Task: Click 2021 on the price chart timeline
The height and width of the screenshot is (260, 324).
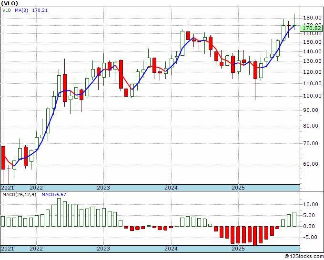Action: 8,188
